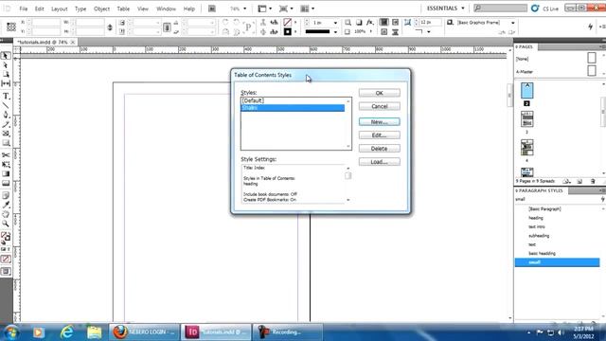Select the Gap tool
Viewport: 606px width, 341px height.
6,83
